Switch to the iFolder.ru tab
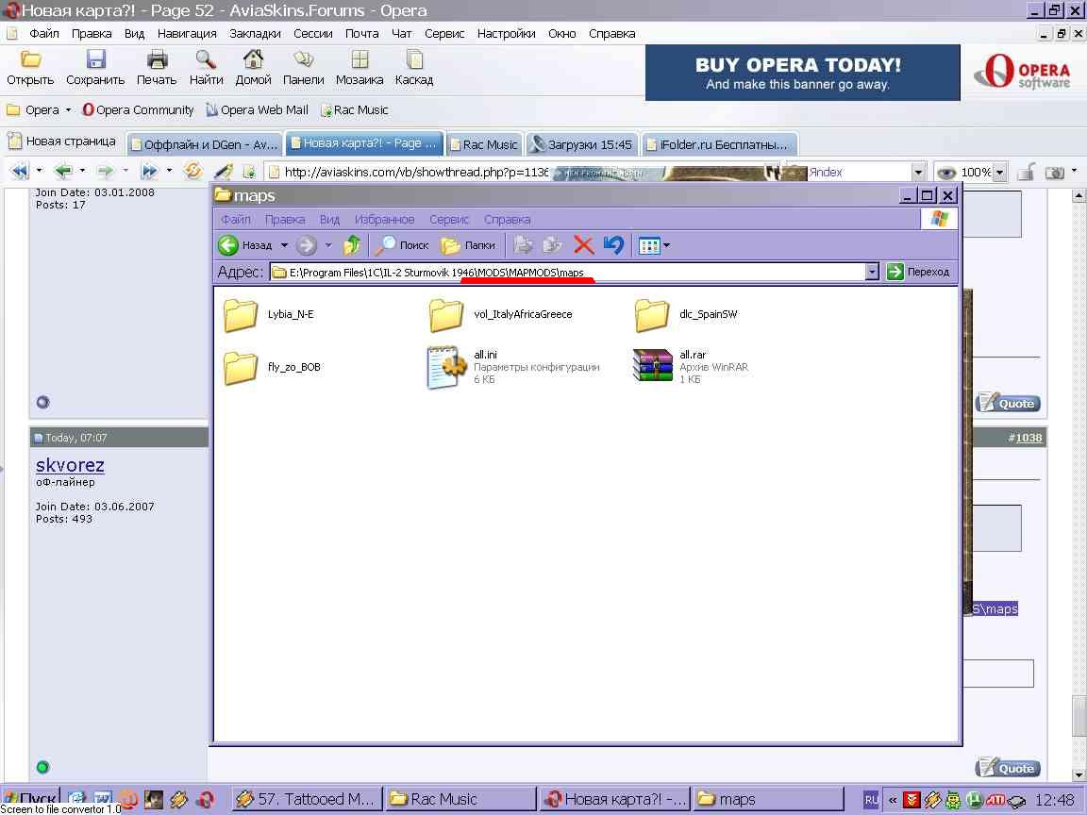Image resolution: width=1087 pixels, height=815 pixels. [x=719, y=144]
